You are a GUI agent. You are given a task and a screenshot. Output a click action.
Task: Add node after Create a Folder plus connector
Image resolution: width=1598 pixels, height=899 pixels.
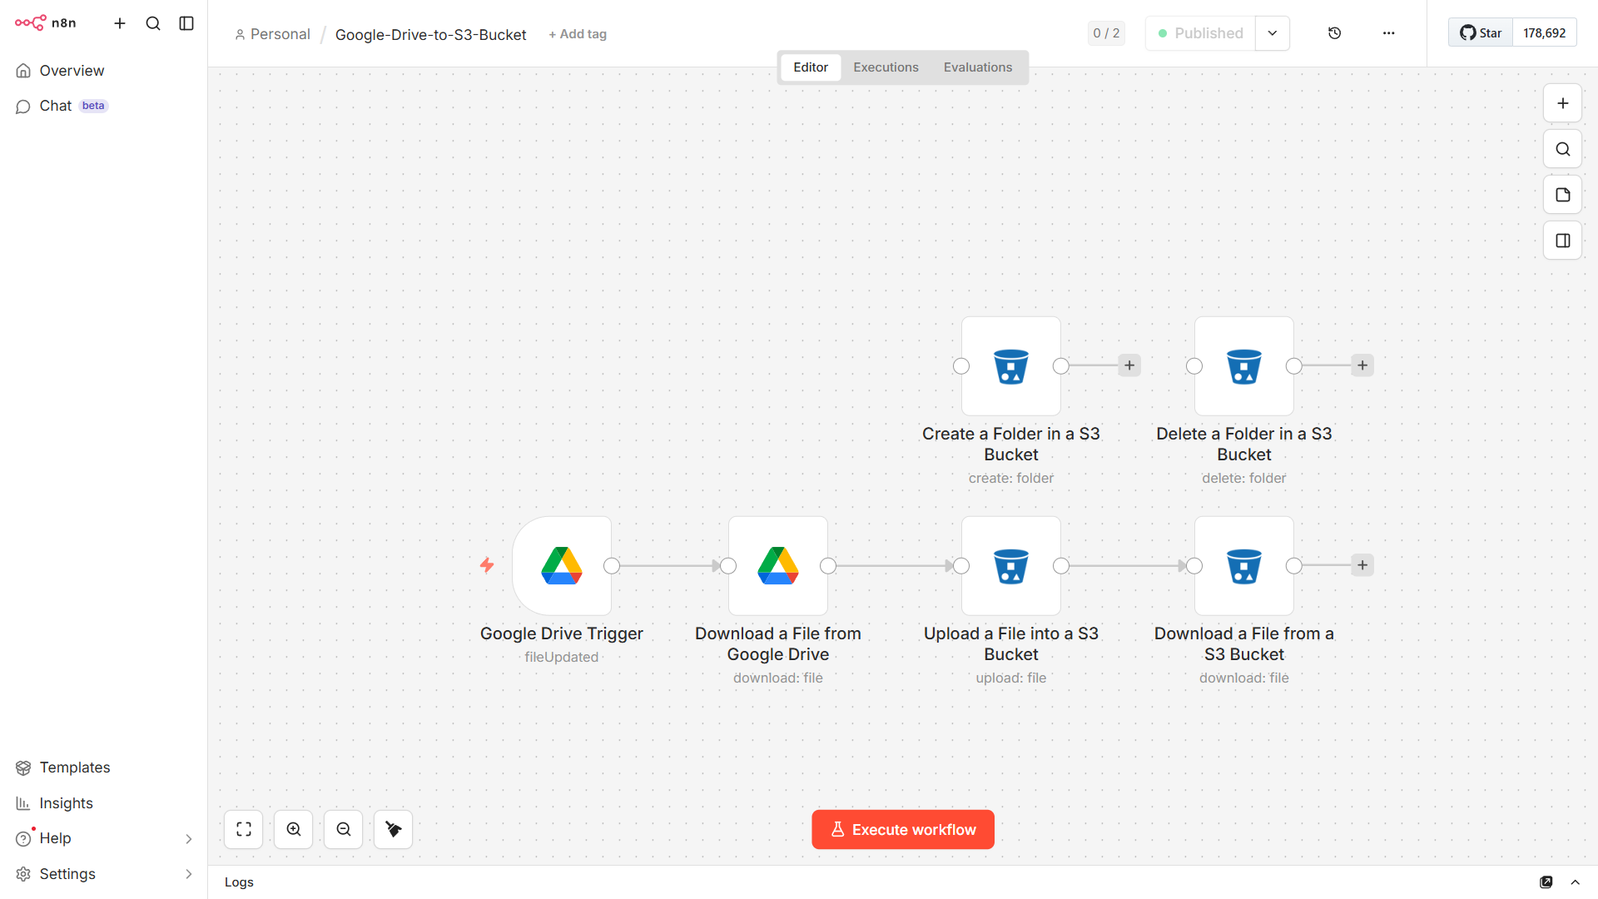tap(1129, 365)
